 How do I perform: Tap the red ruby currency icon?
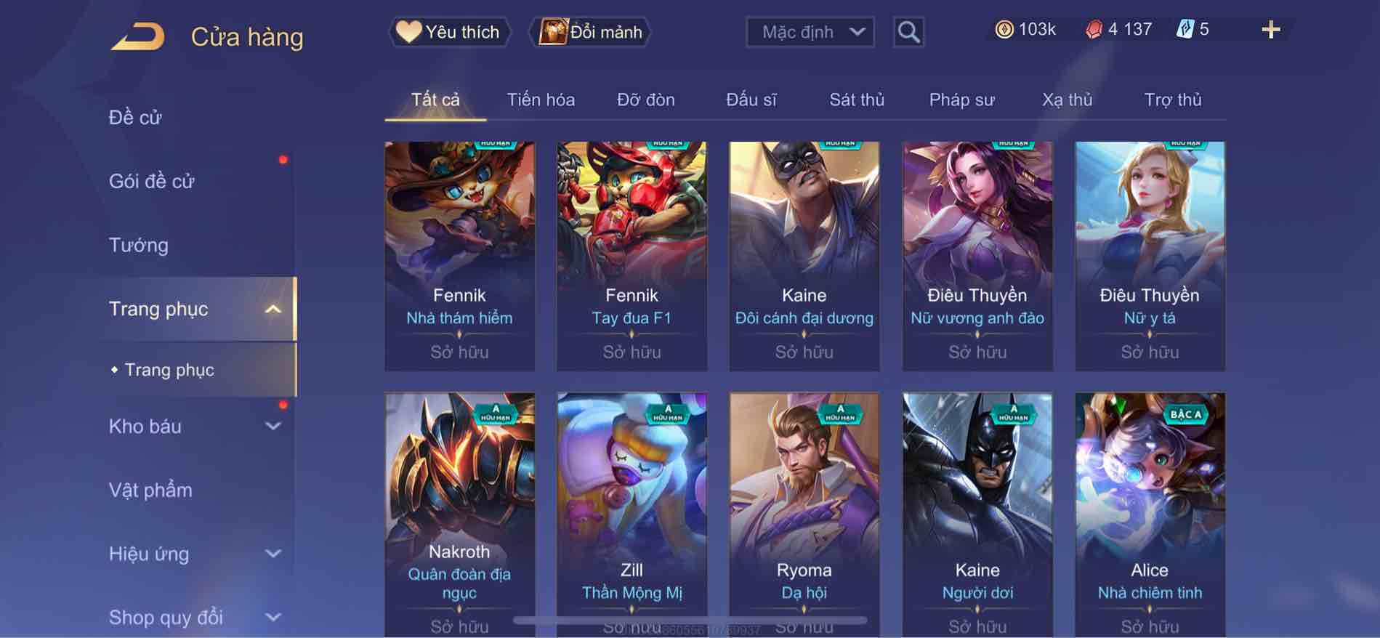[1094, 29]
